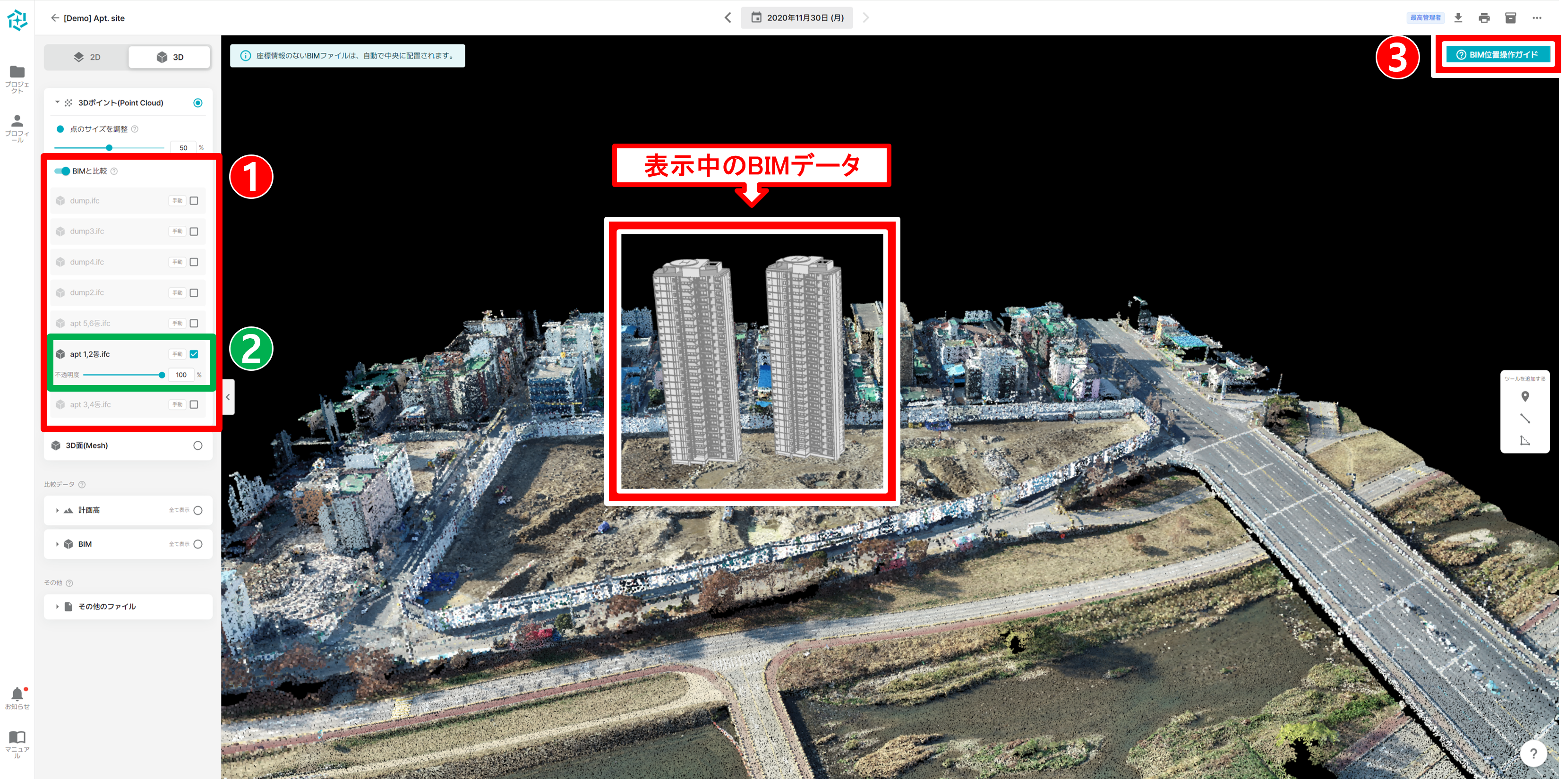Click the print icon in top bar
This screenshot has width=1566, height=779.
(x=1484, y=17)
